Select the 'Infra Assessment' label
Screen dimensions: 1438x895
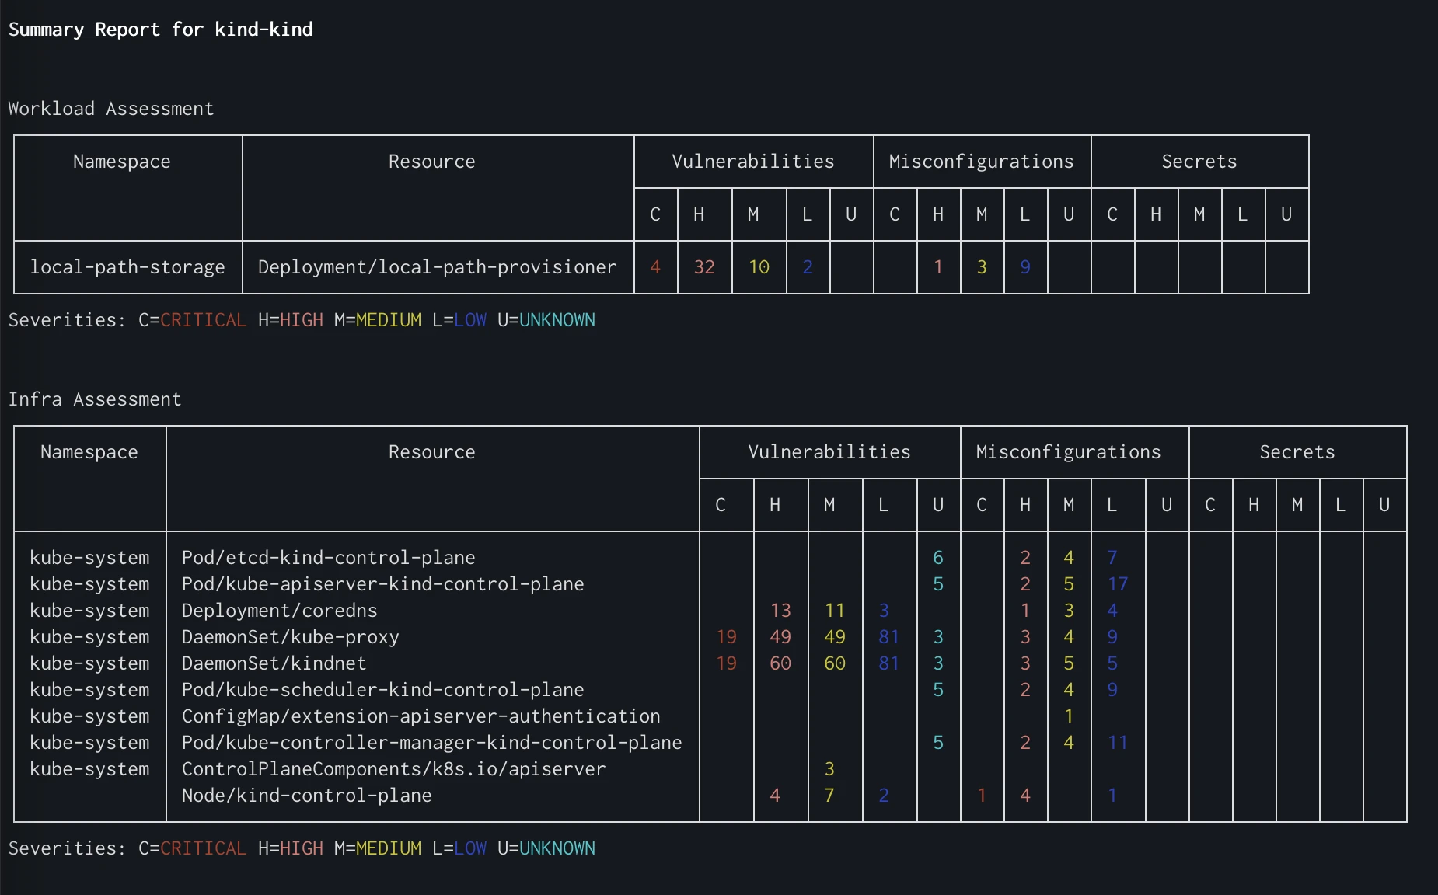tap(95, 399)
